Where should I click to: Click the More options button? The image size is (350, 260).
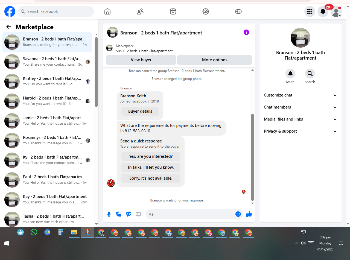(x=215, y=60)
